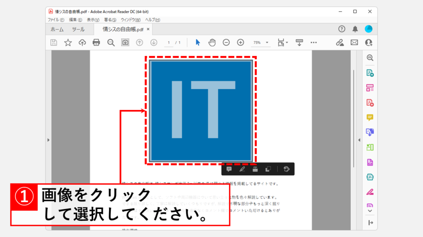Select the Hand tool in the toolbar
The width and height of the screenshot is (423, 237).
(x=212, y=42)
